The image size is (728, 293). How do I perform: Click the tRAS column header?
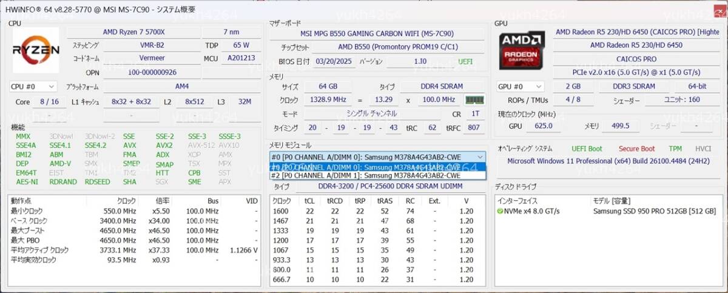pos(385,201)
